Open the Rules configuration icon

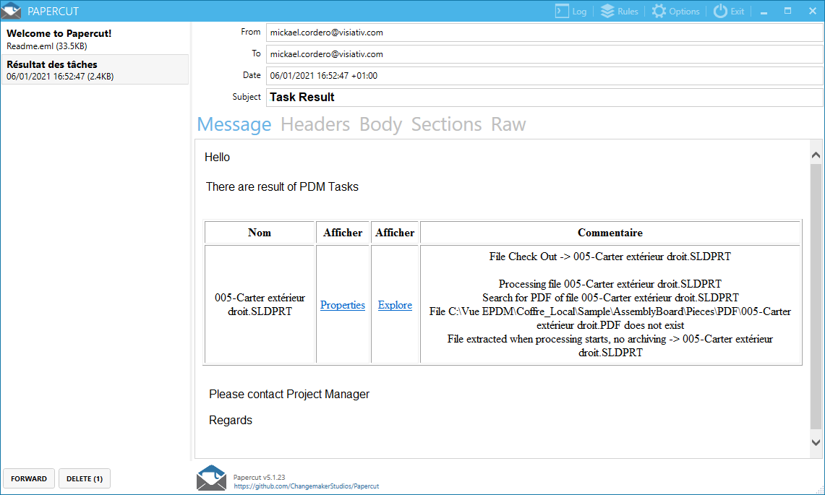click(x=607, y=11)
